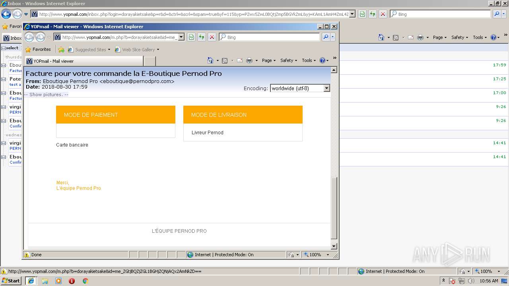
Task: Expand toolbar overflow chevron in Mail viewer
Action: 335,58
